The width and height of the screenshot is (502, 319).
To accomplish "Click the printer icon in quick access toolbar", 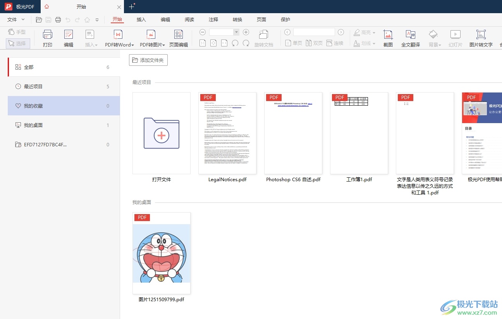I will pos(58,20).
